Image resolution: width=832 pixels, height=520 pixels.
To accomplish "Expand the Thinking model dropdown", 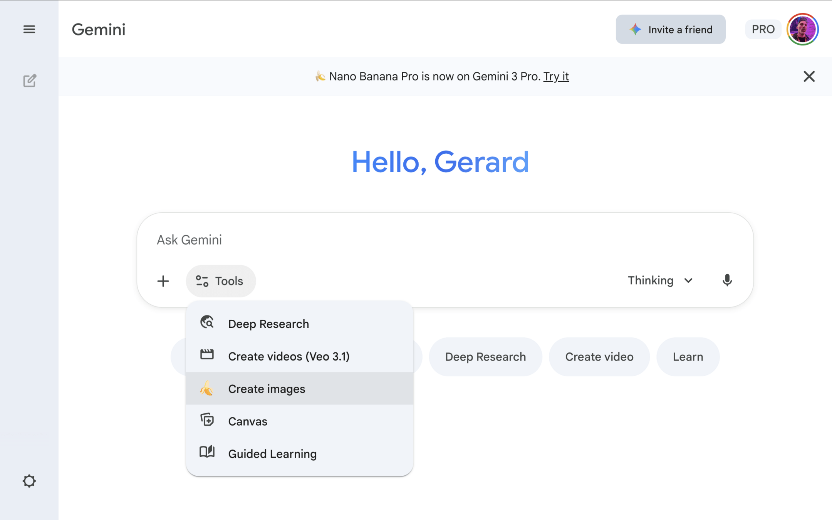I will click(660, 280).
